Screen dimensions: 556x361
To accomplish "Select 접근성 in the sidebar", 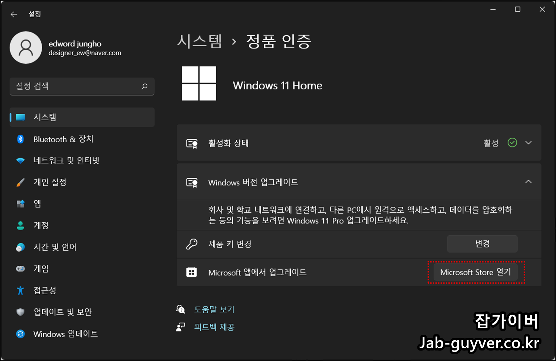I will [x=20, y=290].
